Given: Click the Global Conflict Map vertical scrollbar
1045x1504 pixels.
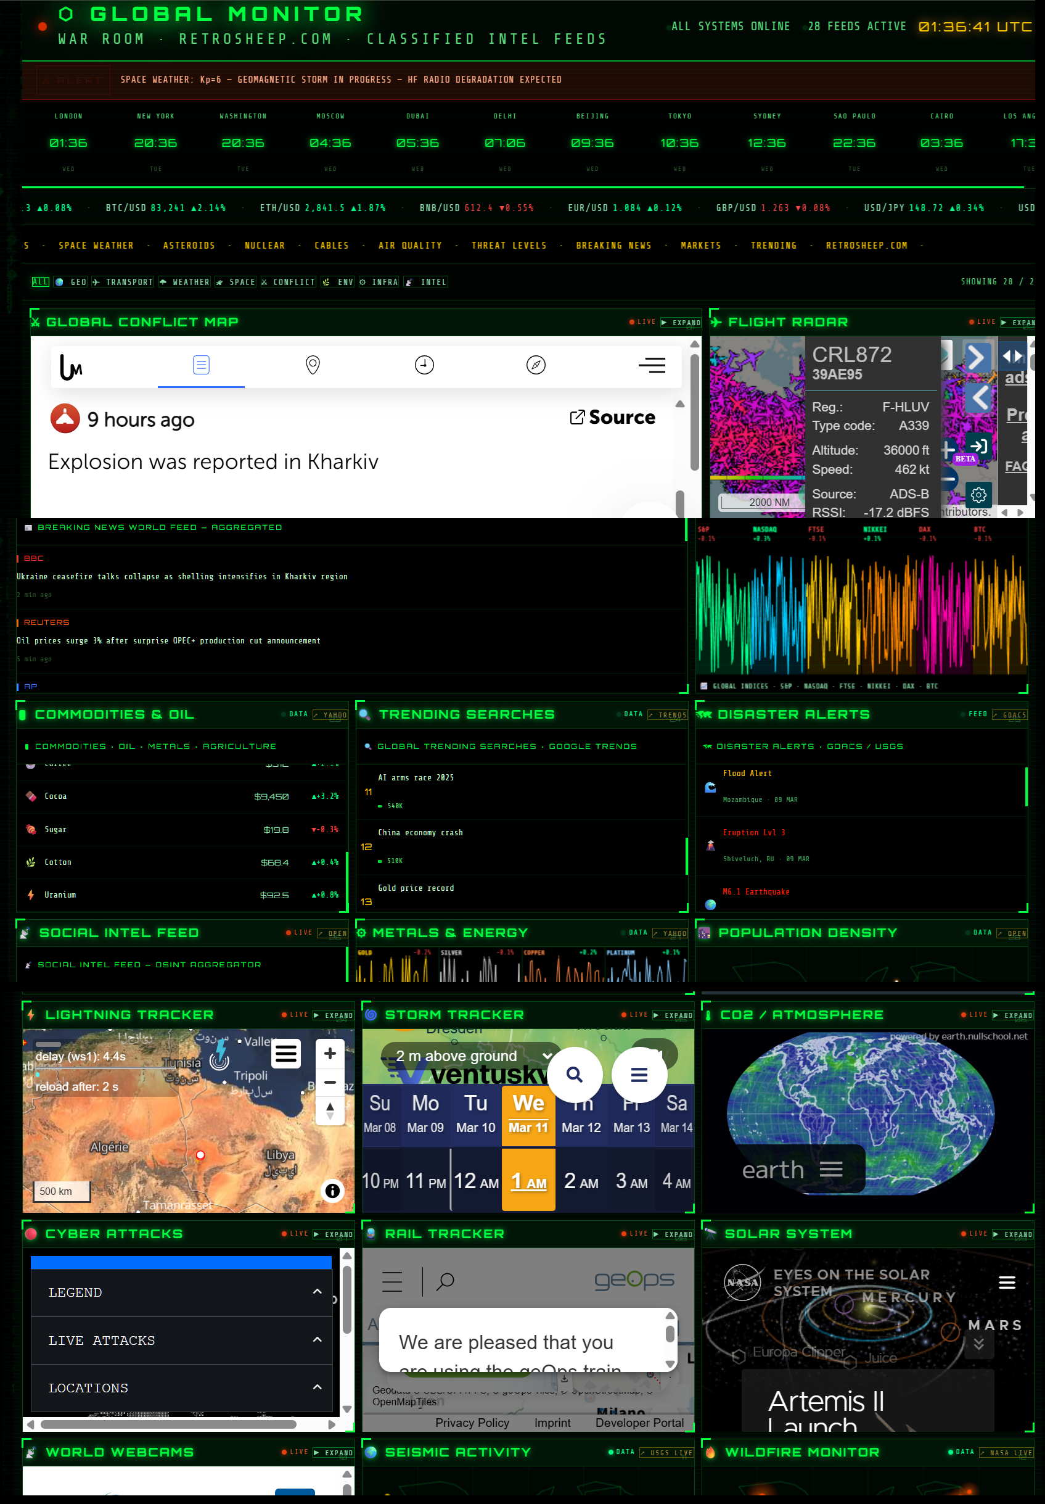Looking at the screenshot, I should (x=695, y=411).
